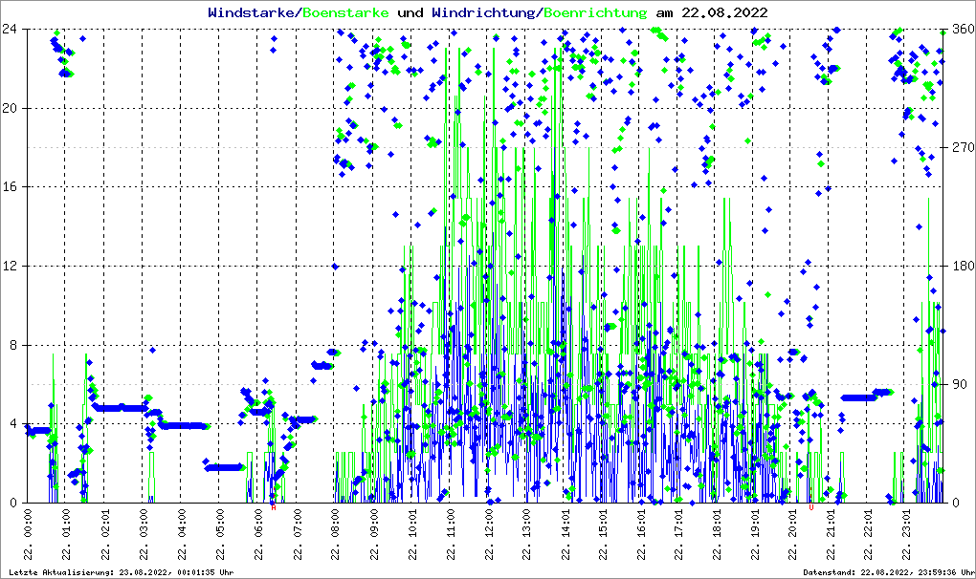Click the '22. 01:00' time axis label

point(66,534)
